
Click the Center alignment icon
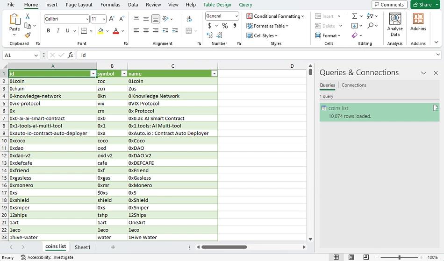click(x=146, y=30)
